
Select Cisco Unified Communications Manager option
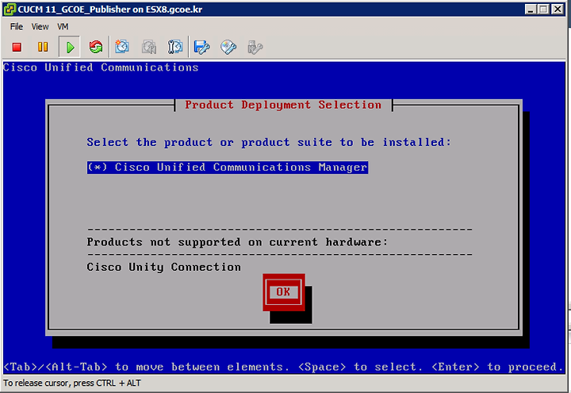228,168
